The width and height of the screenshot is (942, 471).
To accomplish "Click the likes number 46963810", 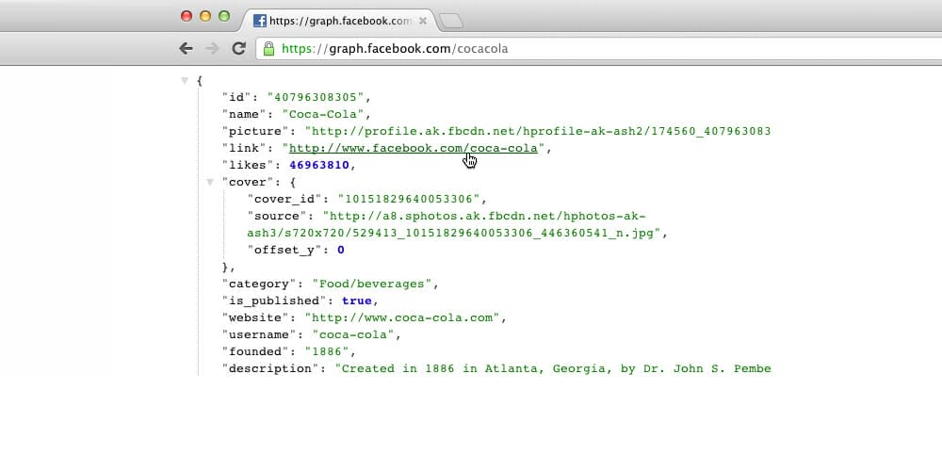I will coord(319,165).
